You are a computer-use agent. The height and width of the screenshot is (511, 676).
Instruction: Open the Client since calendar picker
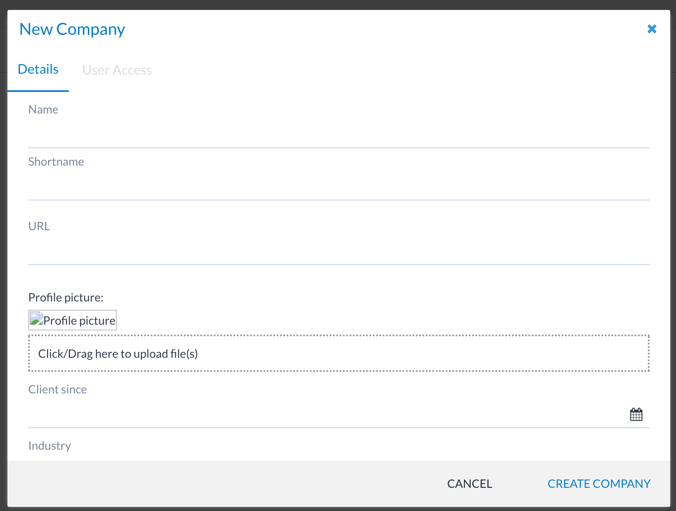636,415
